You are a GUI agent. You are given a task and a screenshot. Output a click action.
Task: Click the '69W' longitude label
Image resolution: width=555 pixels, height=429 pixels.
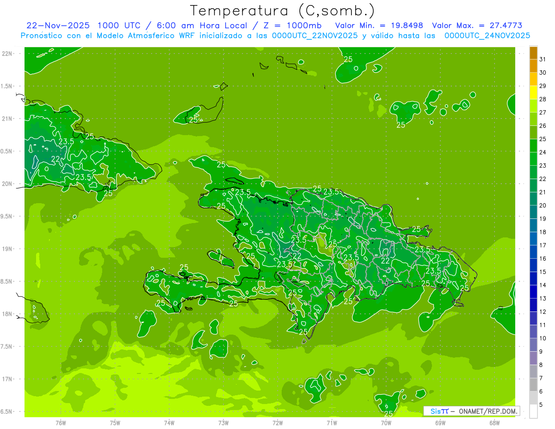click(440, 423)
